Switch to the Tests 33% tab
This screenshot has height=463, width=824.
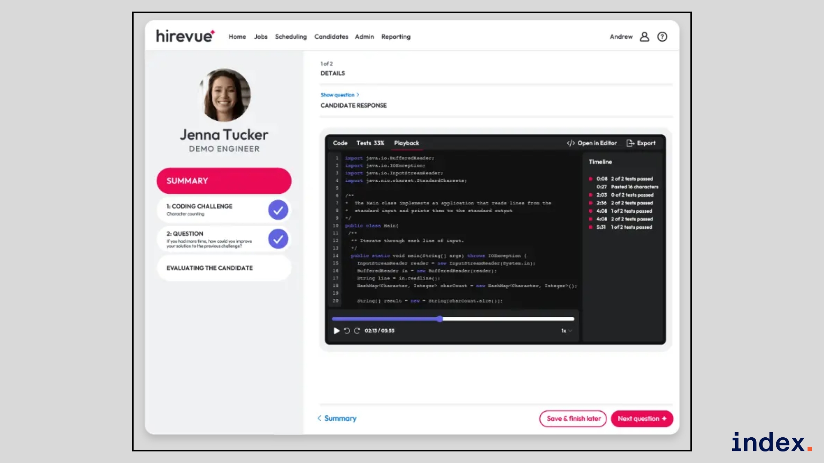pos(370,143)
